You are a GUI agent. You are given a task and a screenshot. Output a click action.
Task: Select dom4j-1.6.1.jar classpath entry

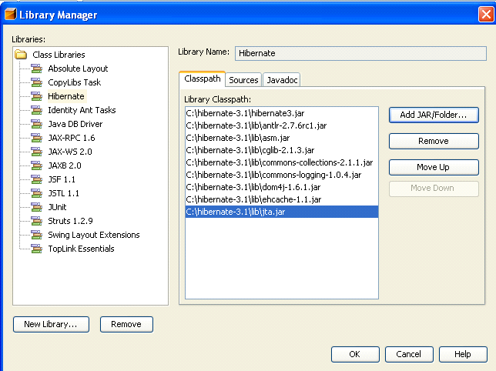click(x=282, y=187)
